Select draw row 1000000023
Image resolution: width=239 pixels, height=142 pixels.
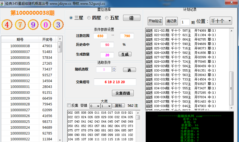29,133
